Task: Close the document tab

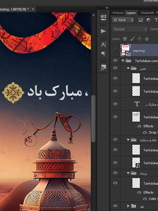Action: 33,9
